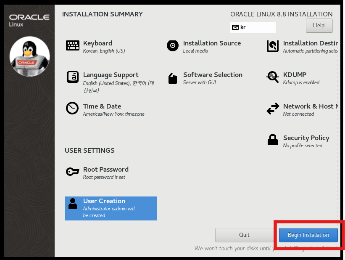The height and width of the screenshot is (260, 345).
Task: Open the kr keyboard layout indicator
Action: [253, 27]
